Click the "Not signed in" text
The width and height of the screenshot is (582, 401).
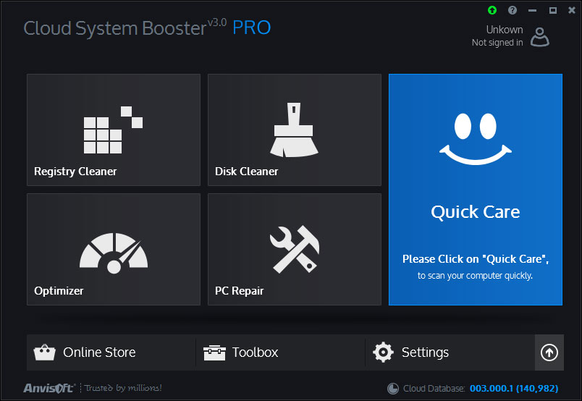click(x=497, y=43)
